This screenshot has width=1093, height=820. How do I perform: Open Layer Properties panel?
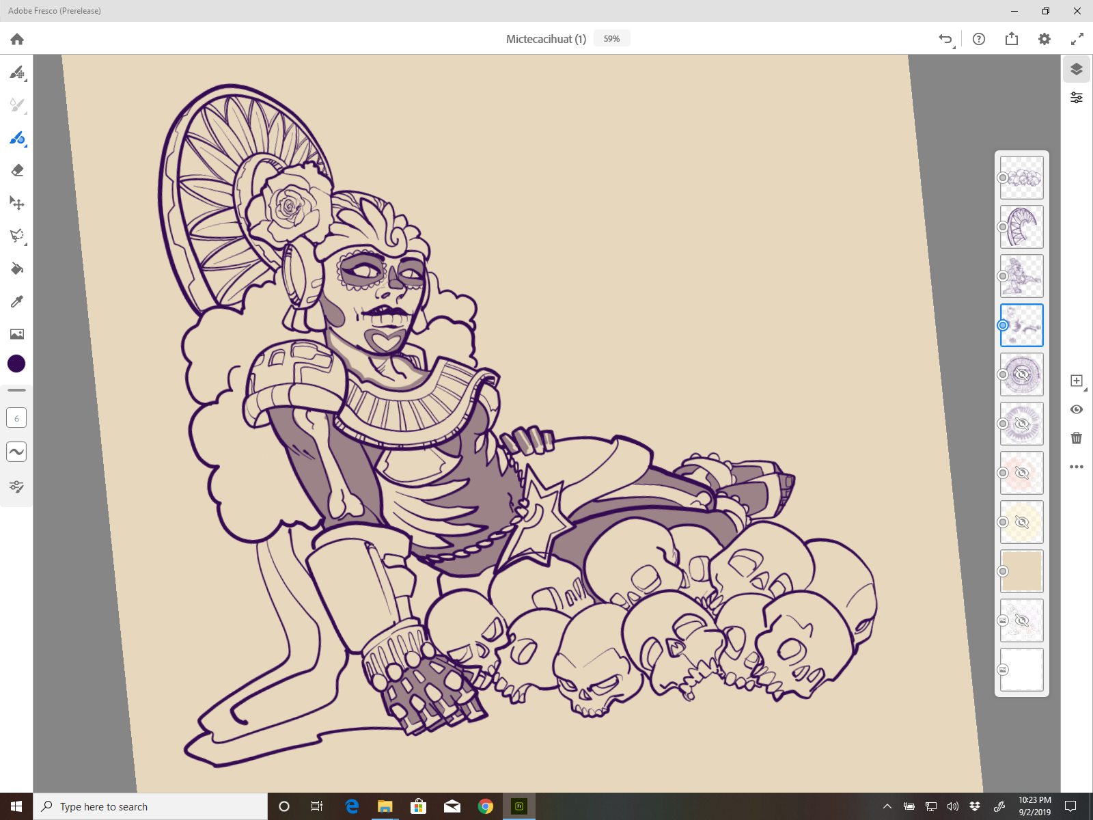pyautogui.click(x=1077, y=98)
